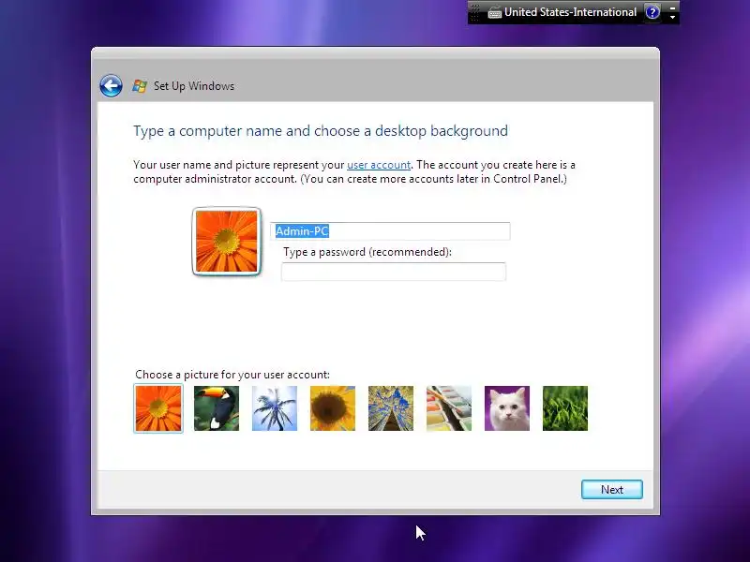
Task: Click the large current account picture preview
Action: [x=227, y=242]
